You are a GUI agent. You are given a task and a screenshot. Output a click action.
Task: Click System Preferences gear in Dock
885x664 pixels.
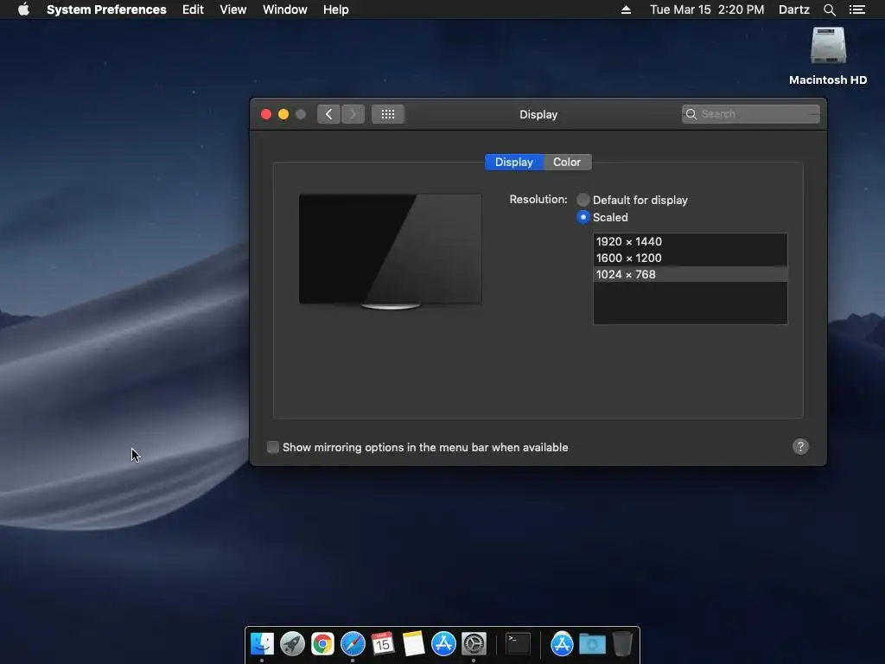[474, 643]
